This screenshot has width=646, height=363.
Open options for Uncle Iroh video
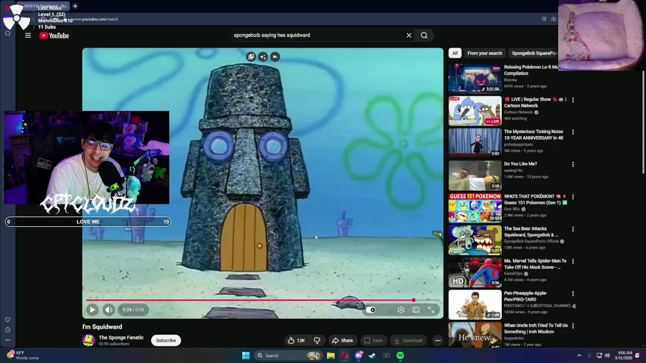pyautogui.click(x=573, y=326)
